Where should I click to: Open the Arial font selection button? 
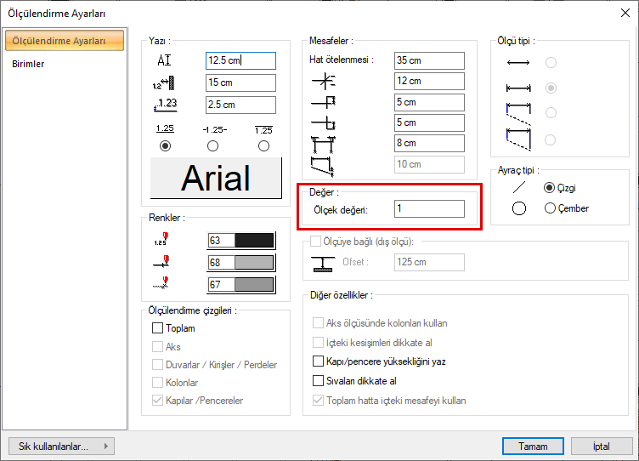pyautogui.click(x=216, y=179)
